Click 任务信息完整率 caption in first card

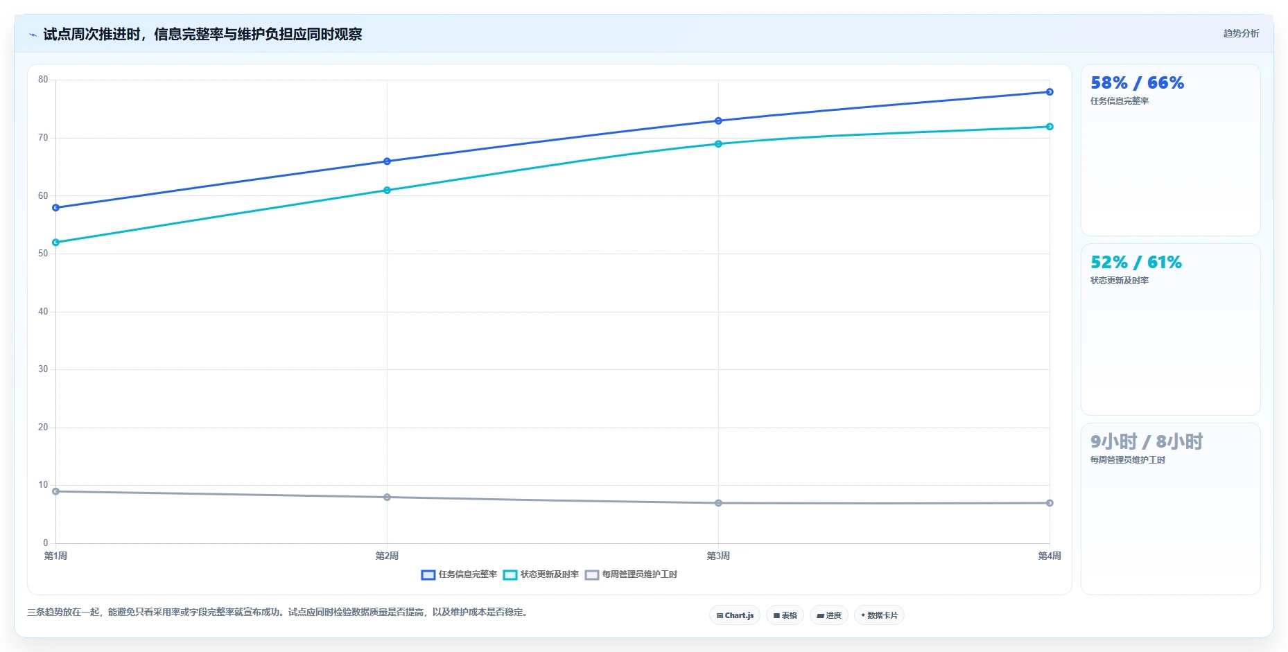(x=1120, y=101)
